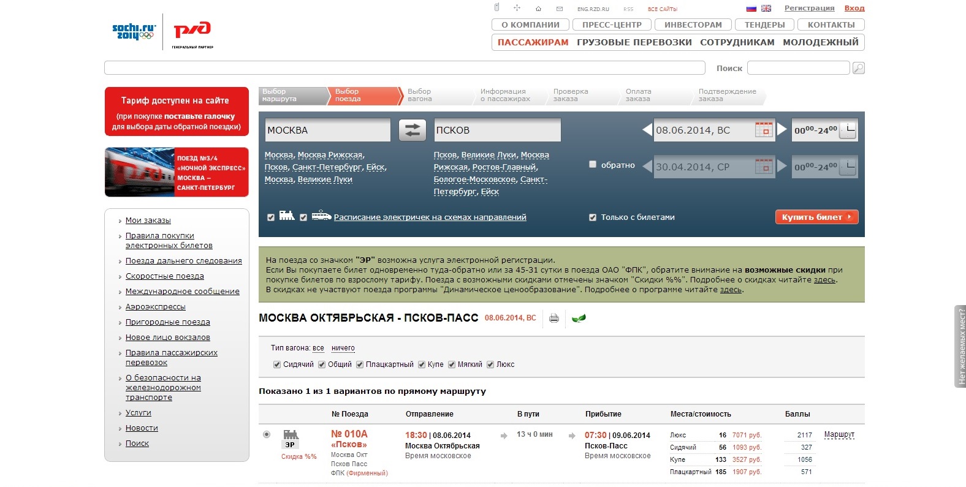Open the ТЕНДЕРЫ top menu tab
Screen dimensions: 966x487
(x=764, y=25)
